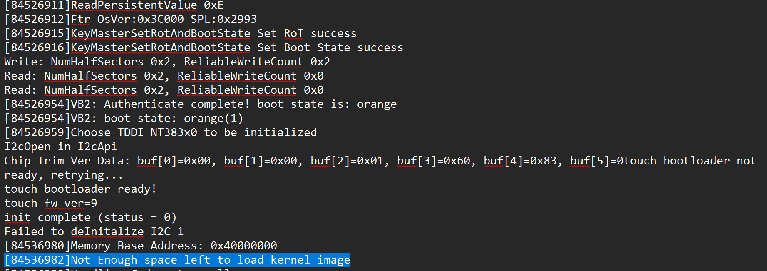Click the first 'Read: NumHalfSectors' line
The width and height of the screenshot is (767, 271).
pyautogui.click(x=164, y=76)
